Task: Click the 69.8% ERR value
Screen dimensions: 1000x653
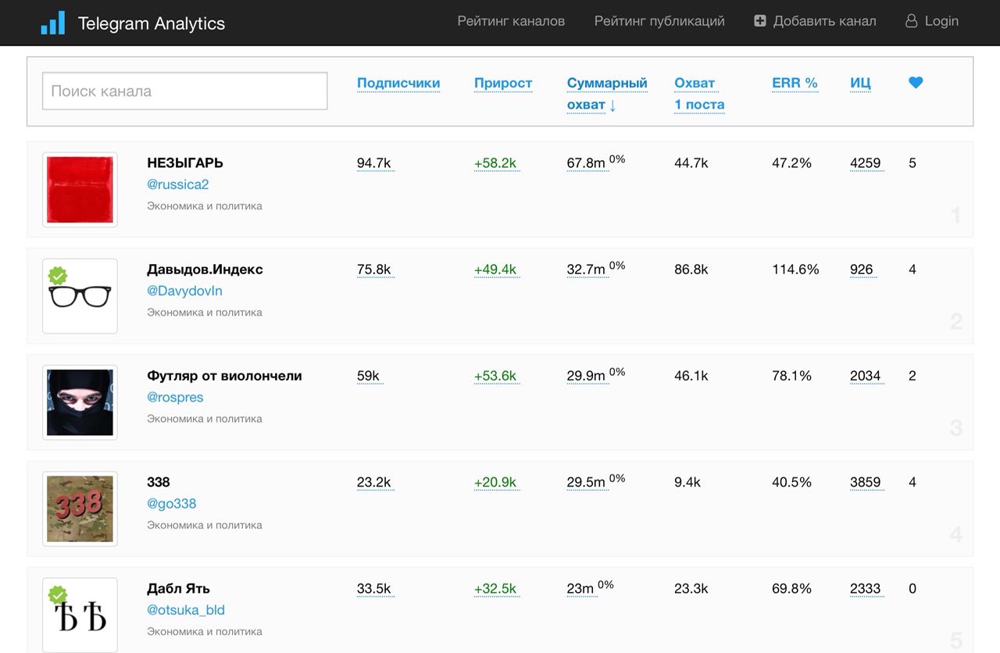Action: [x=791, y=588]
